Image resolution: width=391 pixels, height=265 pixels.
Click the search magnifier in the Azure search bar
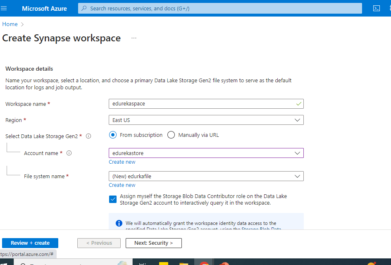coord(84,8)
